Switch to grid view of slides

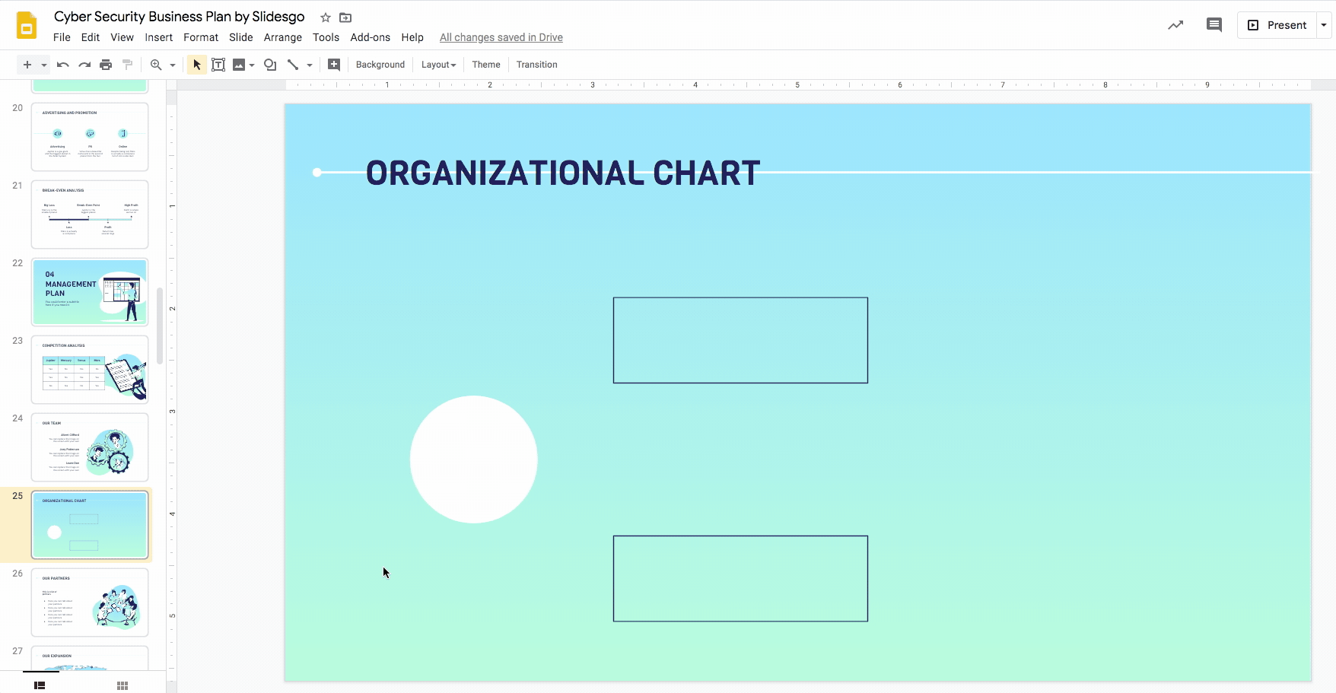point(122,685)
